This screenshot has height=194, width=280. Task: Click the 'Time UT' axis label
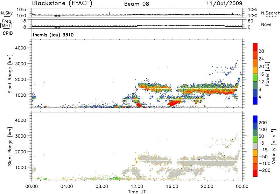pyautogui.click(x=137, y=192)
